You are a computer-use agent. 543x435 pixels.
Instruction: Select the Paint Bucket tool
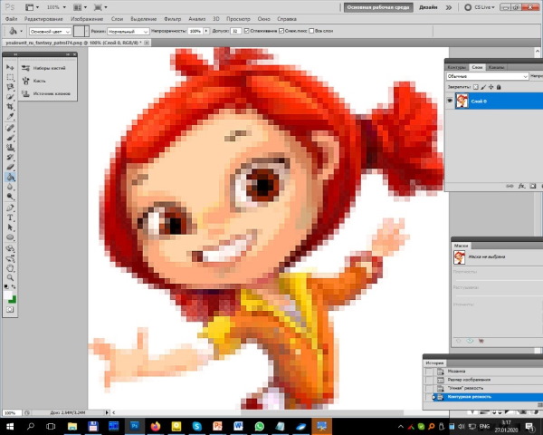click(10, 178)
